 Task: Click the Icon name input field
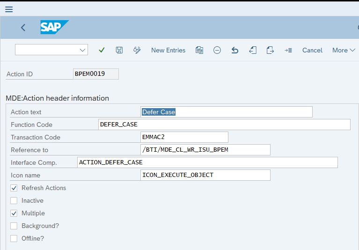click(x=205, y=175)
